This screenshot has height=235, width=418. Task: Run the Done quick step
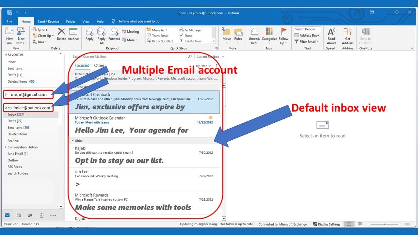coord(186,36)
